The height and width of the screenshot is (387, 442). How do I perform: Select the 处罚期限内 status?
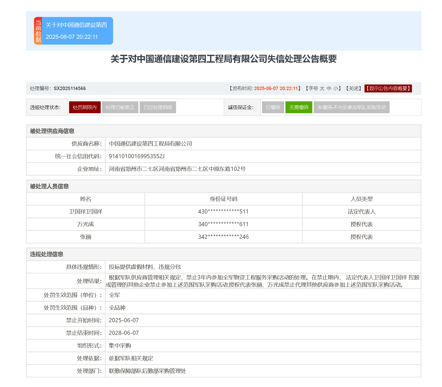pyautogui.click(x=85, y=107)
